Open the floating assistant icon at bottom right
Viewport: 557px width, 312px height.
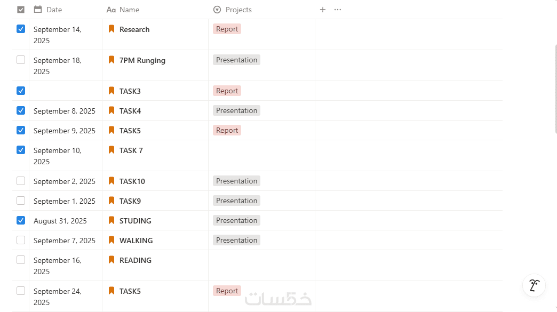pos(534,285)
